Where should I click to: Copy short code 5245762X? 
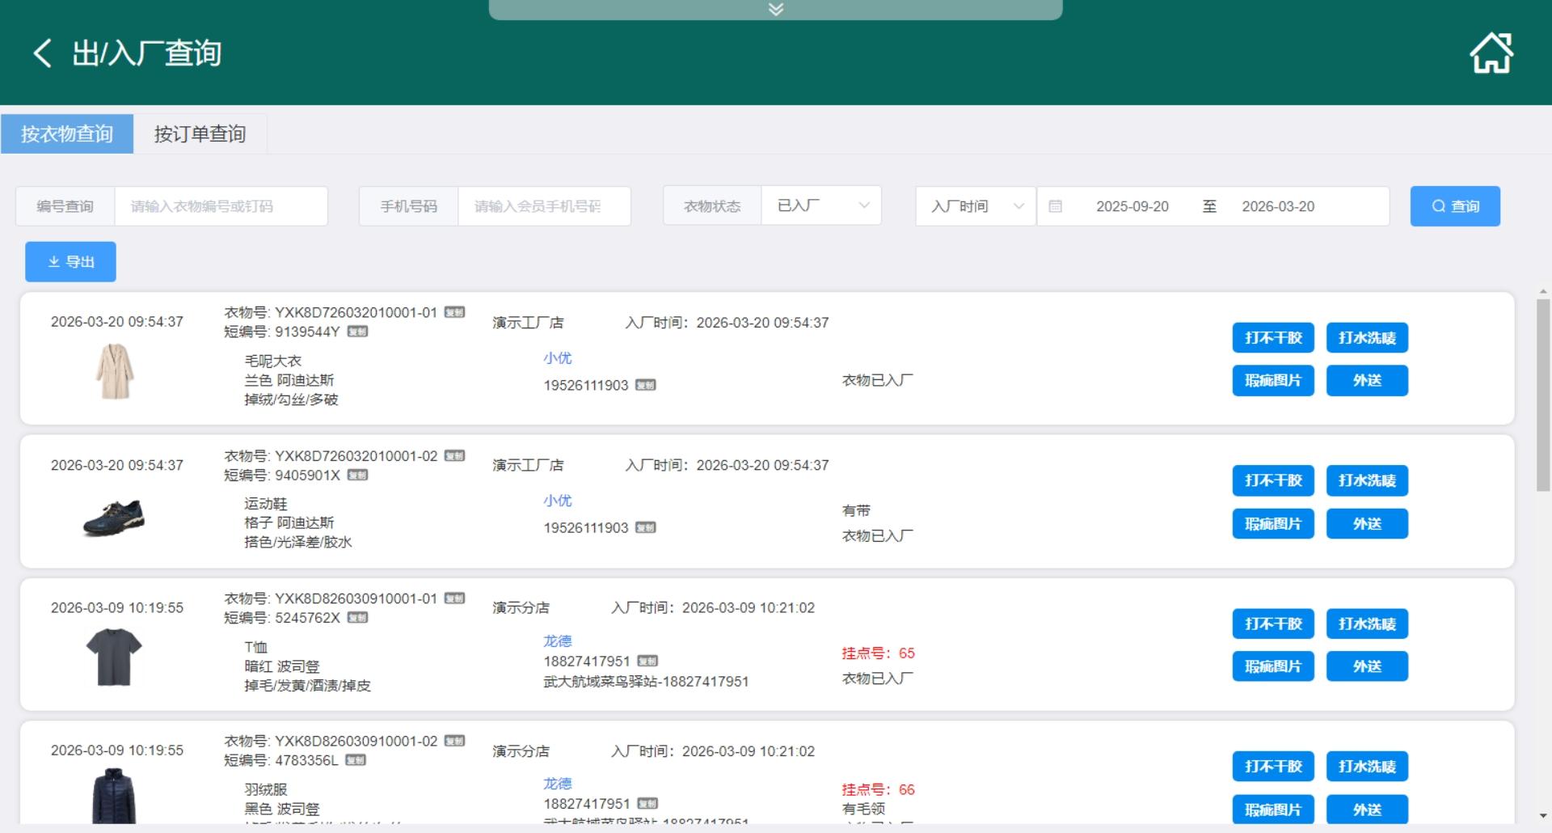(357, 618)
